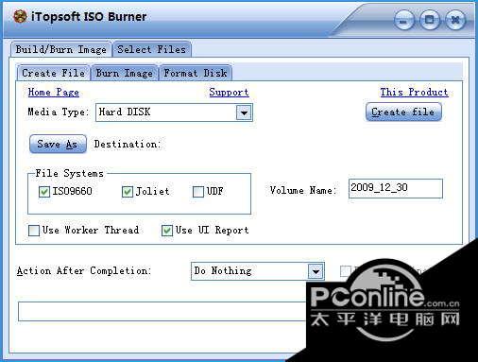Enable Use Worker Thread checkbox
Screen dimensions: 478x362
tap(34, 231)
